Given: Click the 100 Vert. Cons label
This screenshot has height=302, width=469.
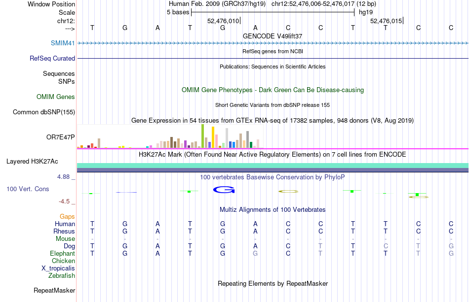Looking at the screenshot, I should (28, 189).
